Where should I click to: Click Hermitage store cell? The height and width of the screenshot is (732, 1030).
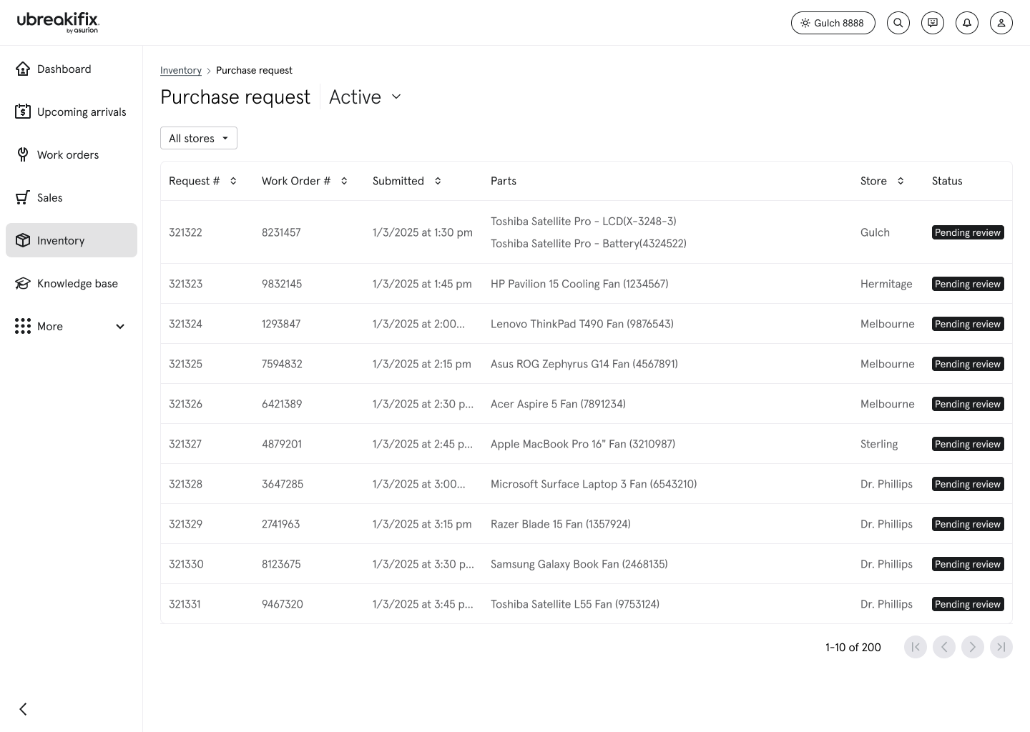[x=886, y=284]
